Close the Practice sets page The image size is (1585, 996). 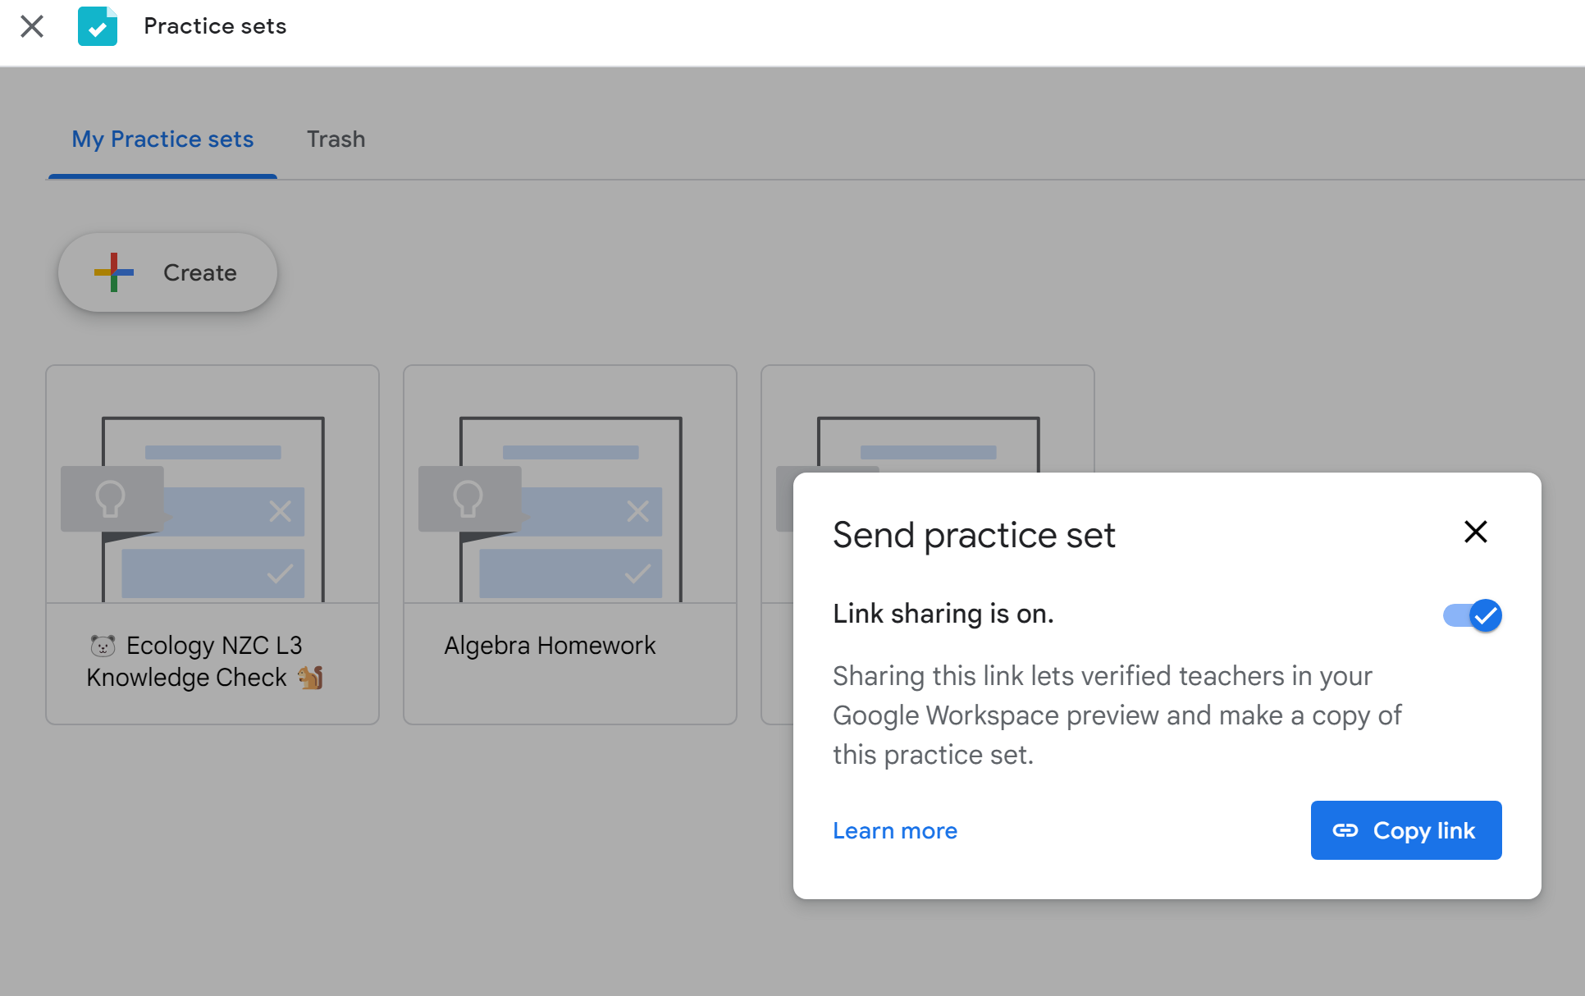pos(32,26)
